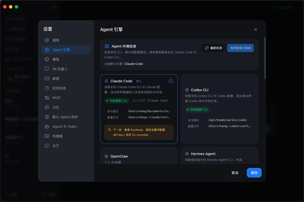Click the keyboard icon beside 快捷键
Screen dimensions: 304x202
click(47, 136)
